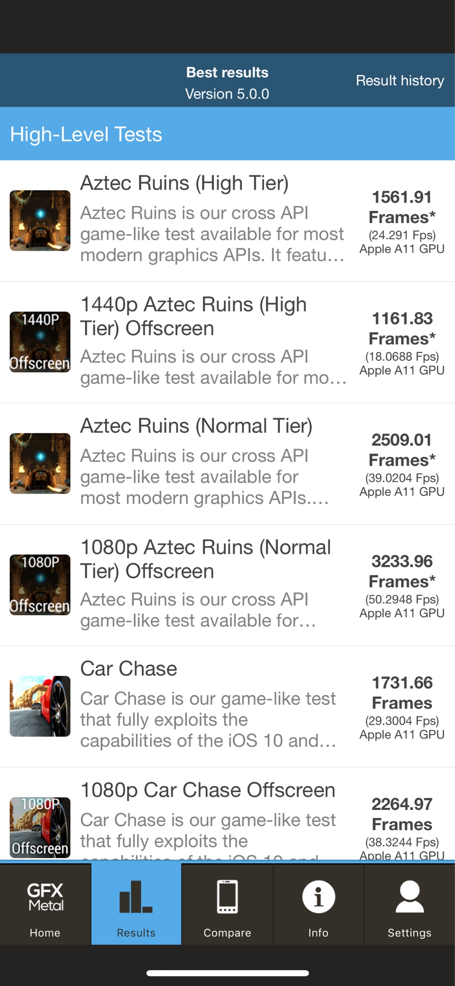
Task: Tap the 1440P Offscreen Aztec Ruins thumbnail
Action: click(x=40, y=342)
